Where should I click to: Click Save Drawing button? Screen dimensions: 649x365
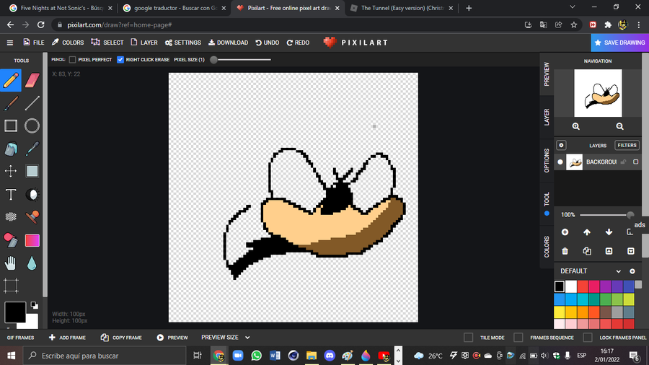(x=619, y=43)
